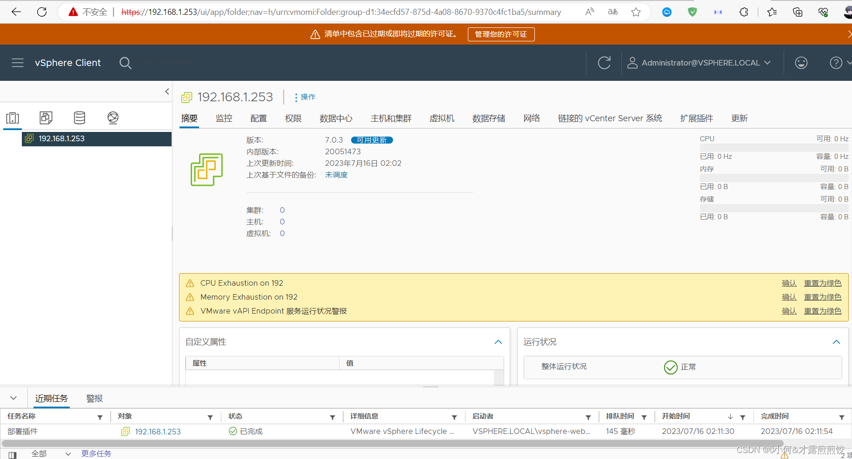Open browser collections icon

798,12
